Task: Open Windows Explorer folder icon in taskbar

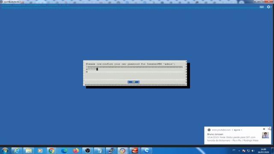Action: [x=29, y=151]
